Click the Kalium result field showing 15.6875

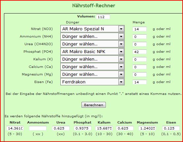coord(104,128)
